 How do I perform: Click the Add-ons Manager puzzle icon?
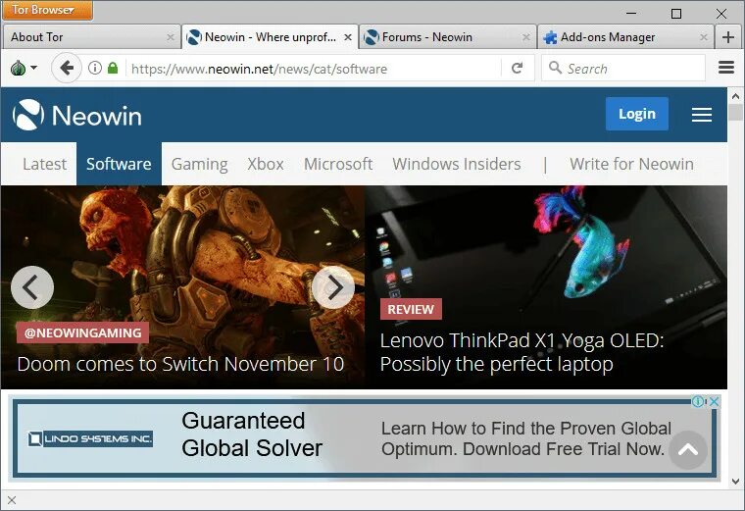point(550,37)
